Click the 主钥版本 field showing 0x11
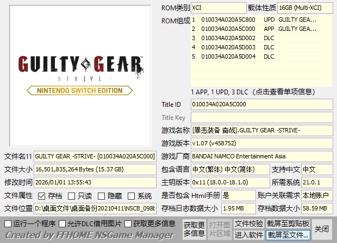Viewport: 337px width, 243px height. point(230,182)
